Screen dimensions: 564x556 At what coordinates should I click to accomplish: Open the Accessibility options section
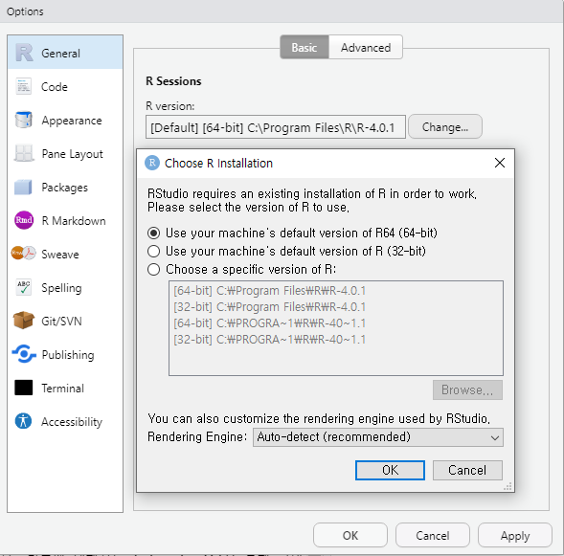coord(65,421)
